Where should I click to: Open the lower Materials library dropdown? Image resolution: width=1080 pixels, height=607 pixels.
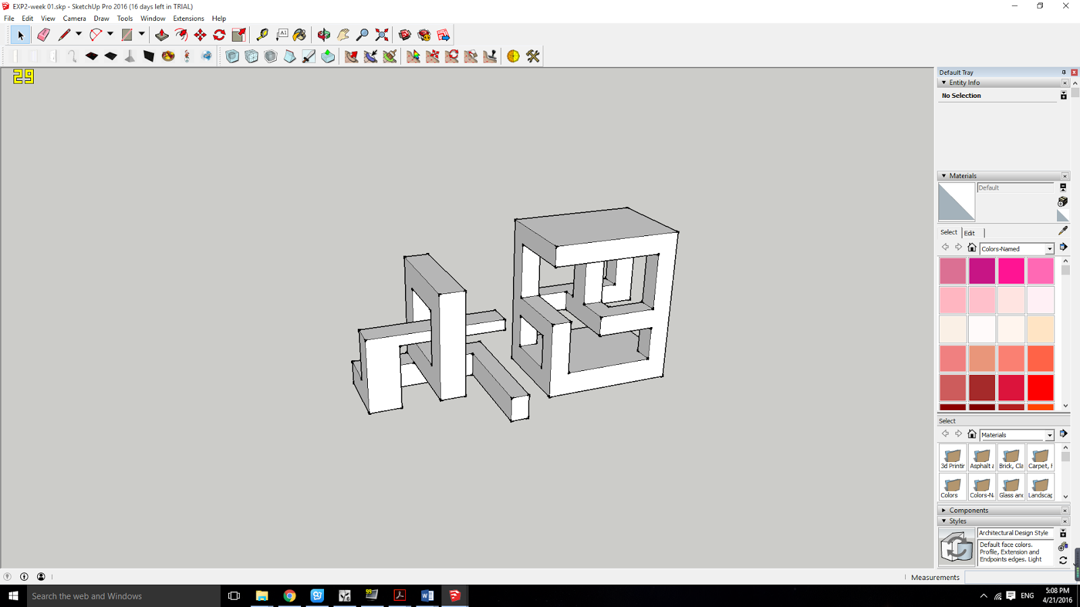pos(1050,435)
